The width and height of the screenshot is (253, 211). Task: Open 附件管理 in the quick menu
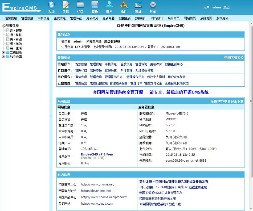[126, 70]
